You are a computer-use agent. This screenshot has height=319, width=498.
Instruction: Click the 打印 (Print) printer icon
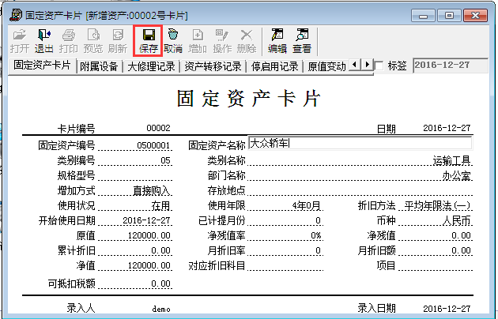(69, 40)
